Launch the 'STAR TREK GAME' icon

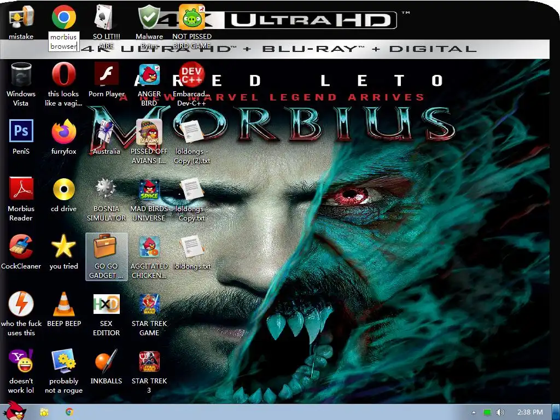149,304
